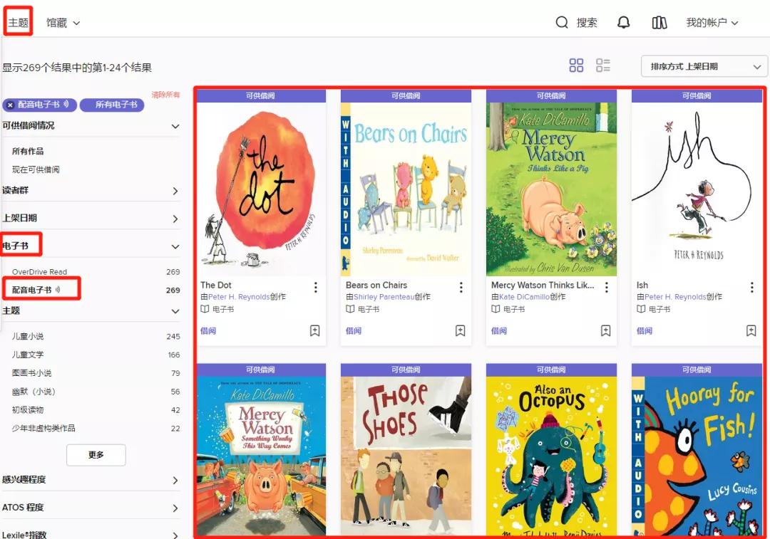Expand the 感兴趣程度 filter section
770x539 pixels.
(91, 480)
